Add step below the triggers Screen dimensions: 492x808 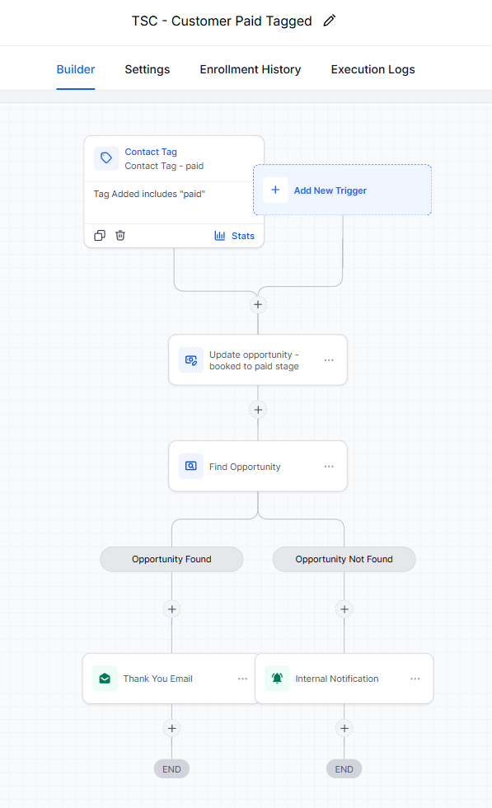point(258,304)
